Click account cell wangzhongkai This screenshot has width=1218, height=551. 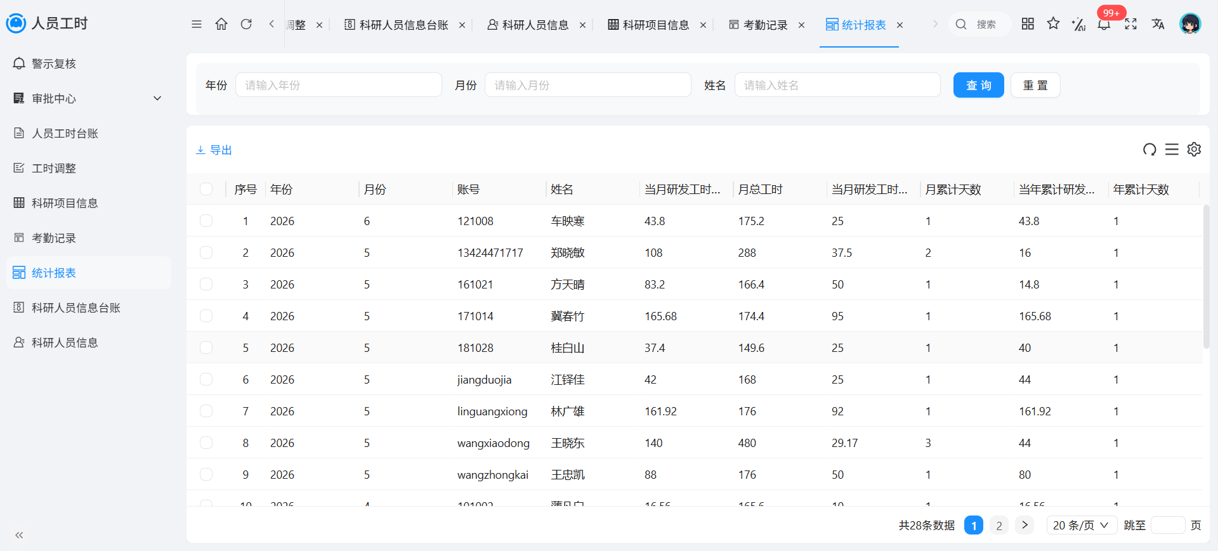493,474
